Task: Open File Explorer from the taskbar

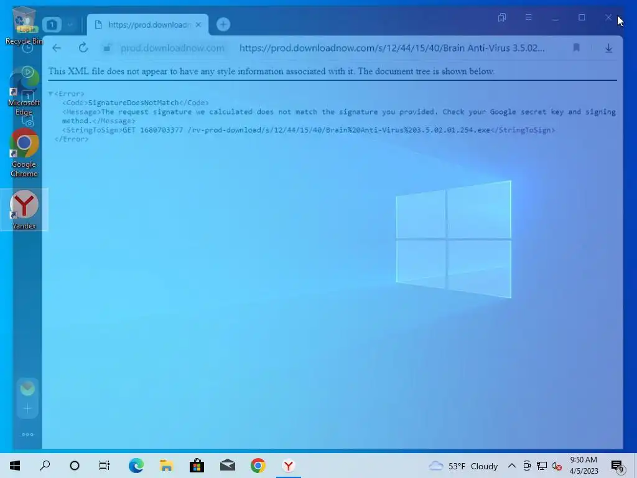Action: tap(167, 466)
